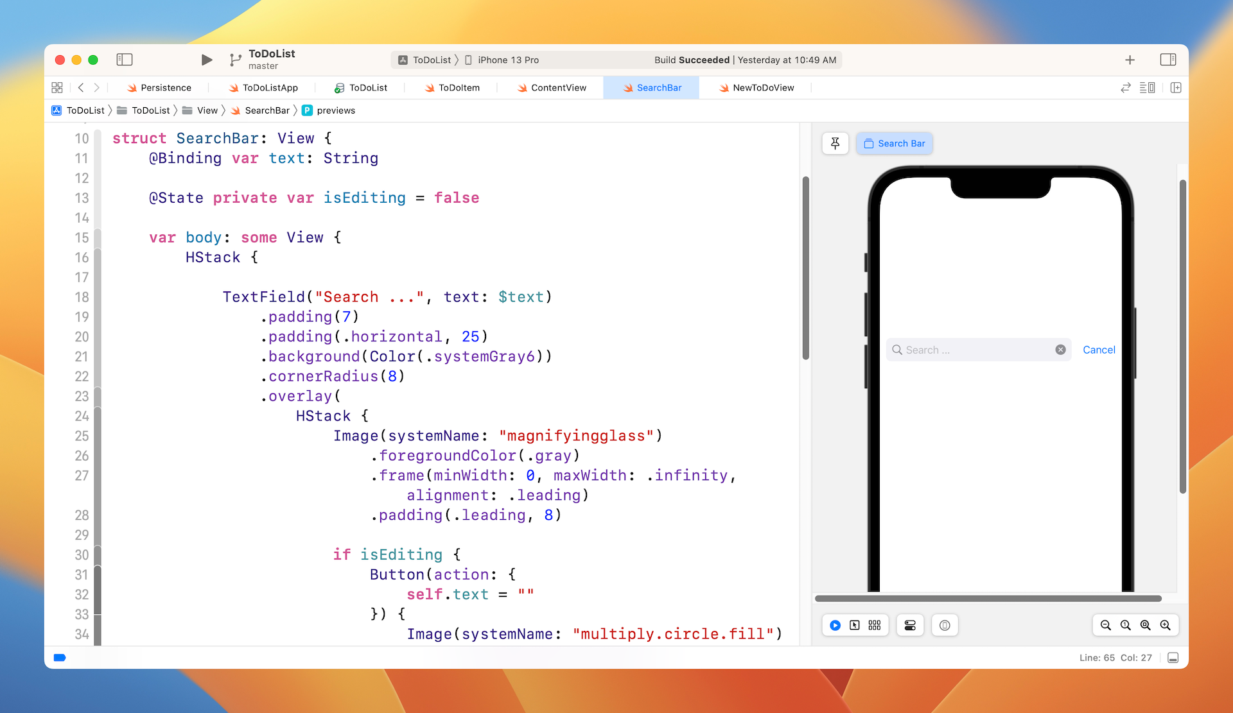Click the Search Bar preview label button
Screen dimensions: 1233x713
pos(895,143)
